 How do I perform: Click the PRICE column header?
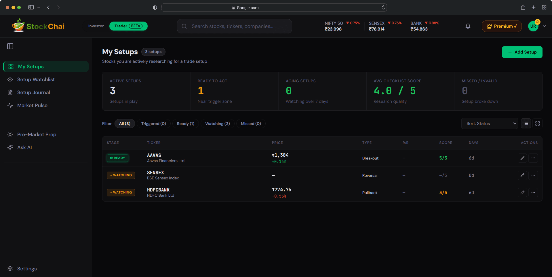[277, 143]
